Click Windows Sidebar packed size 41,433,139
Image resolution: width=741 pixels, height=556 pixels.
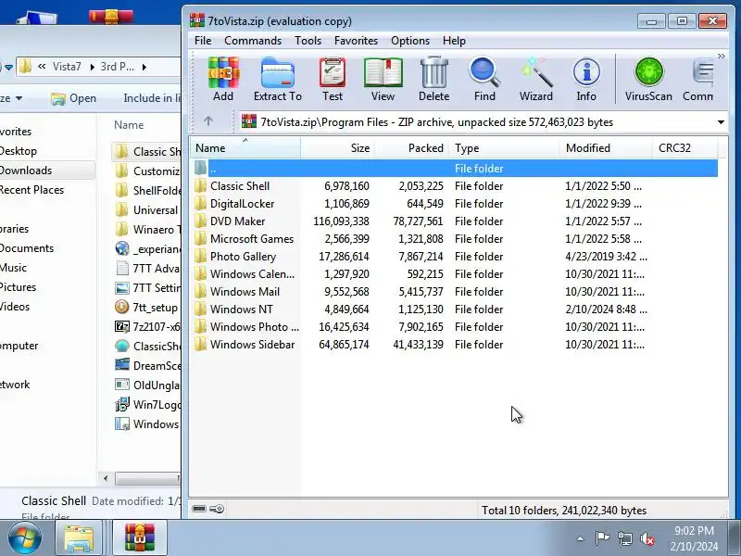point(419,344)
